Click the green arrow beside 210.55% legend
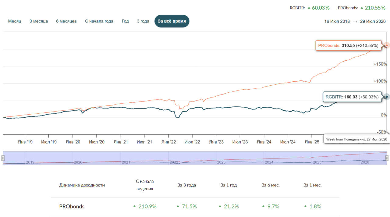Screen dimensions: 390x217 (362, 8)
